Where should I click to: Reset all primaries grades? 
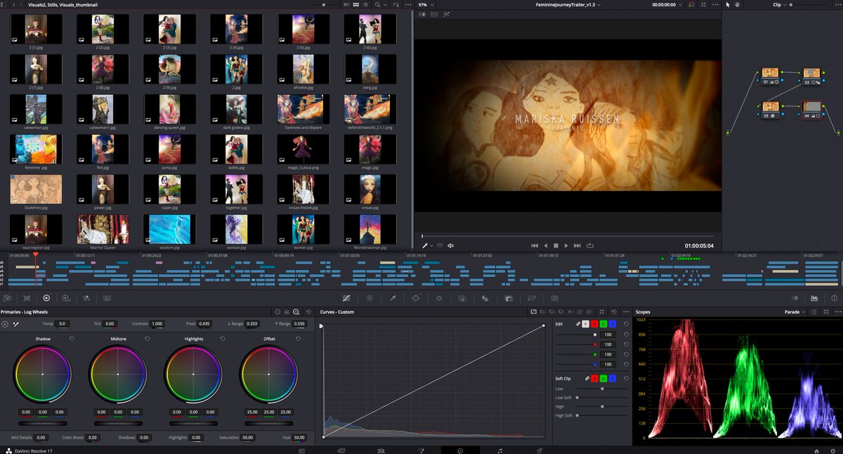click(x=308, y=311)
